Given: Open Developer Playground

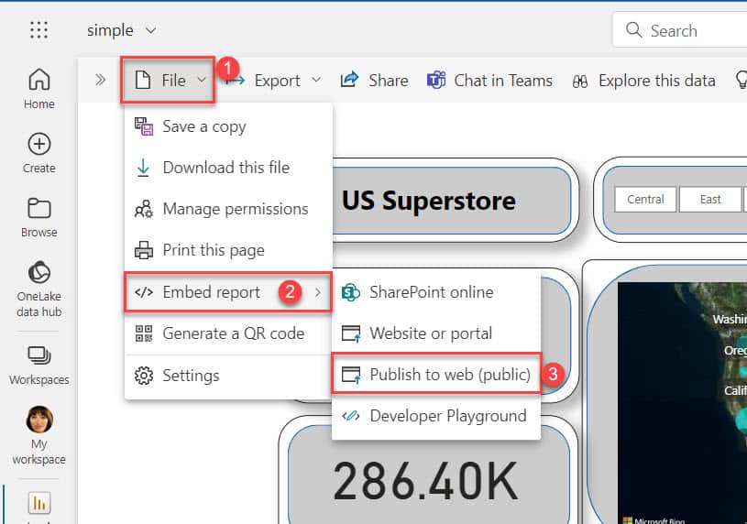Looking at the screenshot, I should coord(436,416).
